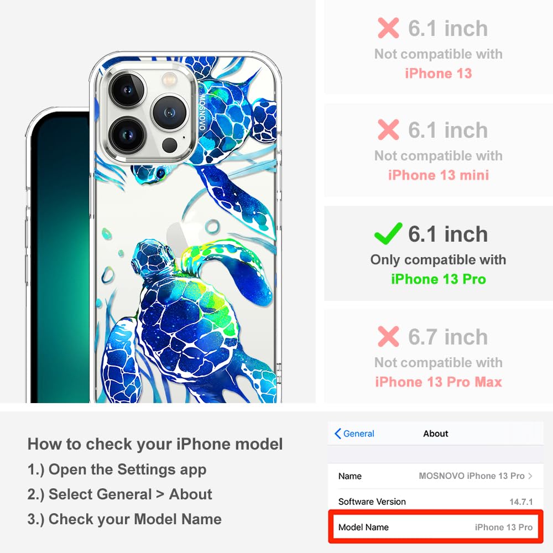Click the green checkmark for iPhone 13 Pro
553x553 pixels.
pyautogui.click(x=388, y=233)
